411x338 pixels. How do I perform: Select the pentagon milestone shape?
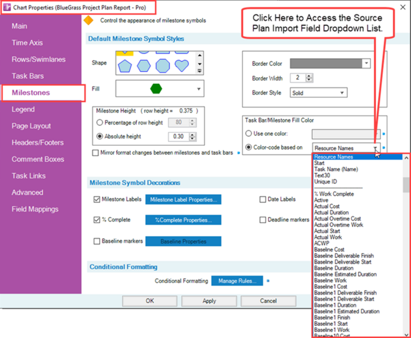(125, 66)
